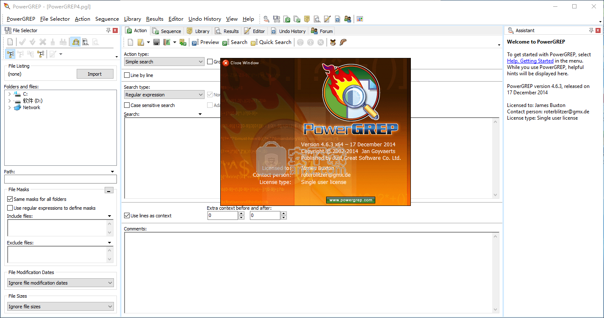Open the Undo History menu
Image resolution: width=604 pixels, height=318 pixels.
pos(205,19)
